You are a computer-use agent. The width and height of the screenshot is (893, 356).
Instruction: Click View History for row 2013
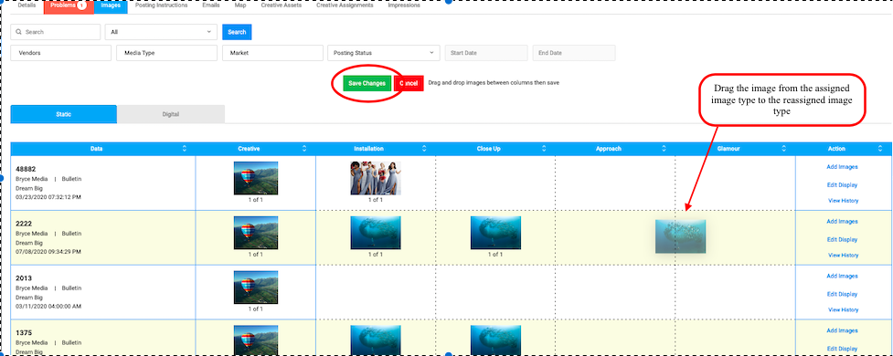tap(843, 310)
